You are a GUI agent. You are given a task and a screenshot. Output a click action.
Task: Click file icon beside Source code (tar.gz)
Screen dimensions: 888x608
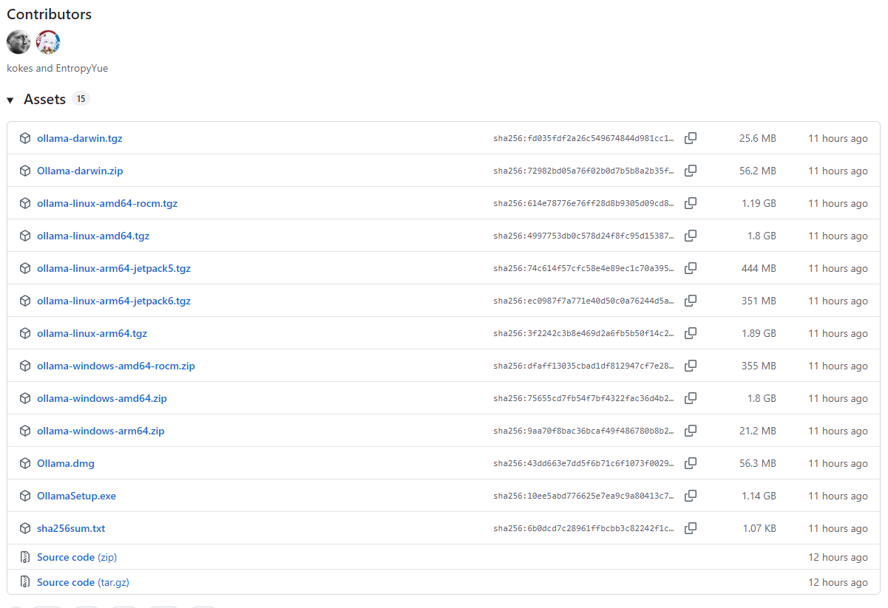click(x=25, y=582)
